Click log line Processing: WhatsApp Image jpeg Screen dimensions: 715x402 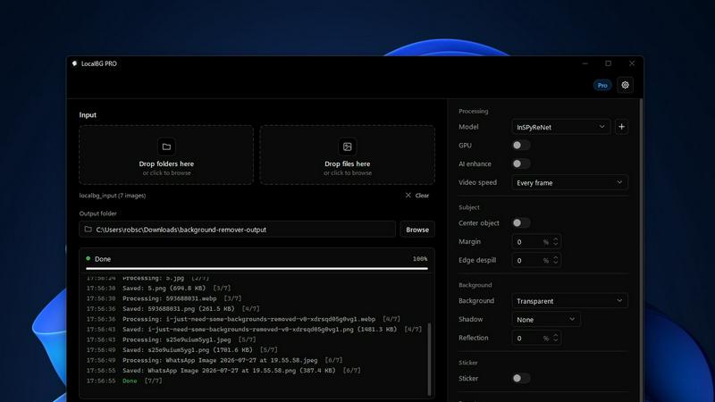pyautogui.click(x=214, y=360)
